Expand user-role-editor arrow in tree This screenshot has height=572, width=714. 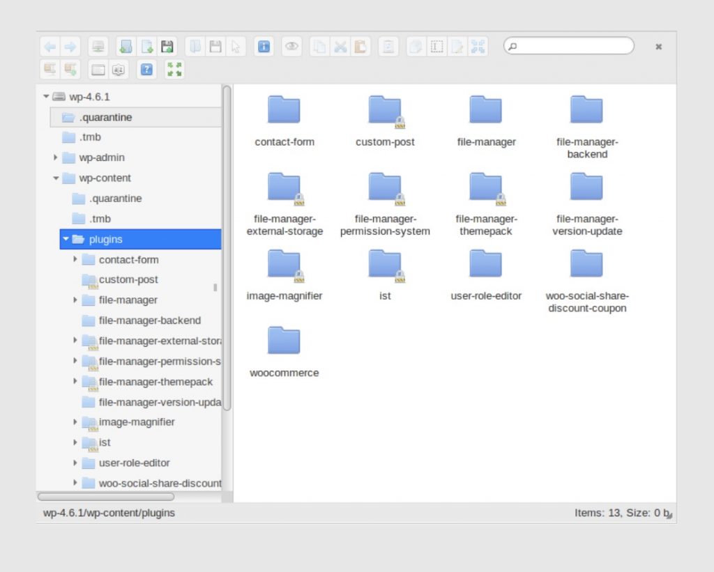[x=75, y=463]
